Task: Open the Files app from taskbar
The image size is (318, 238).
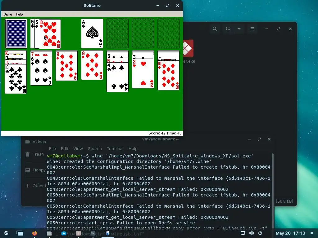Action: point(49,233)
